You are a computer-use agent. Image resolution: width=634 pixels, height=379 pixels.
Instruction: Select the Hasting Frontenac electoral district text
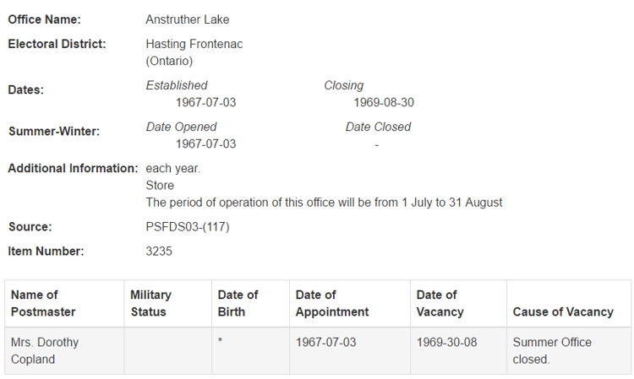click(194, 52)
